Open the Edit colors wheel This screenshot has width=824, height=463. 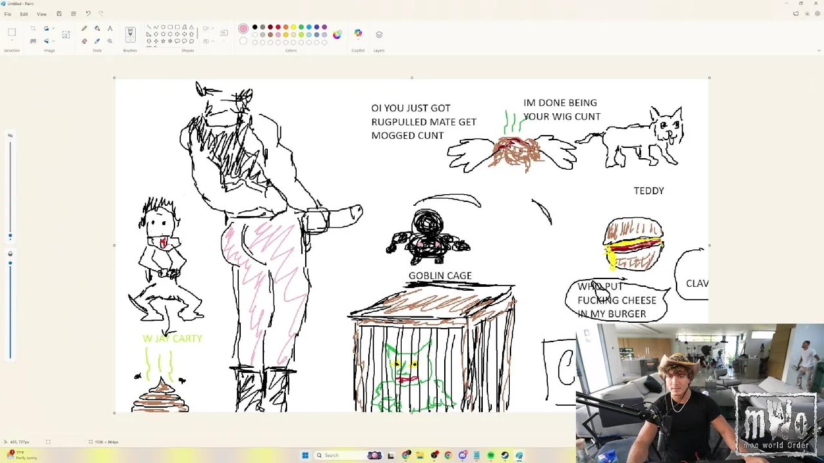[x=337, y=35]
